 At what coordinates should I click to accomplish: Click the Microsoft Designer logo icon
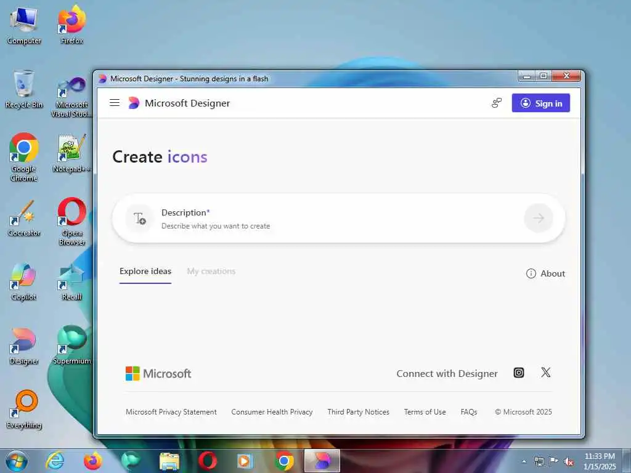point(134,103)
